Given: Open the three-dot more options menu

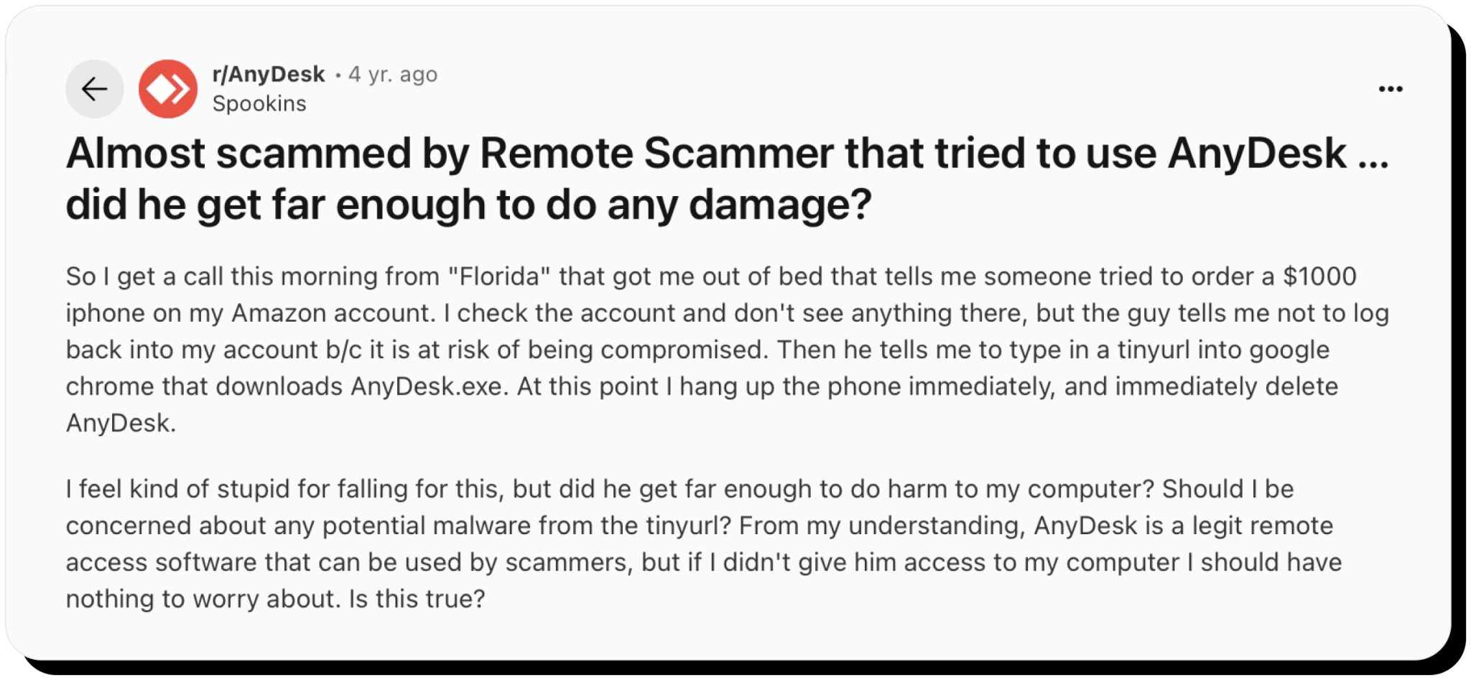Looking at the screenshot, I should pos(1390,89).
